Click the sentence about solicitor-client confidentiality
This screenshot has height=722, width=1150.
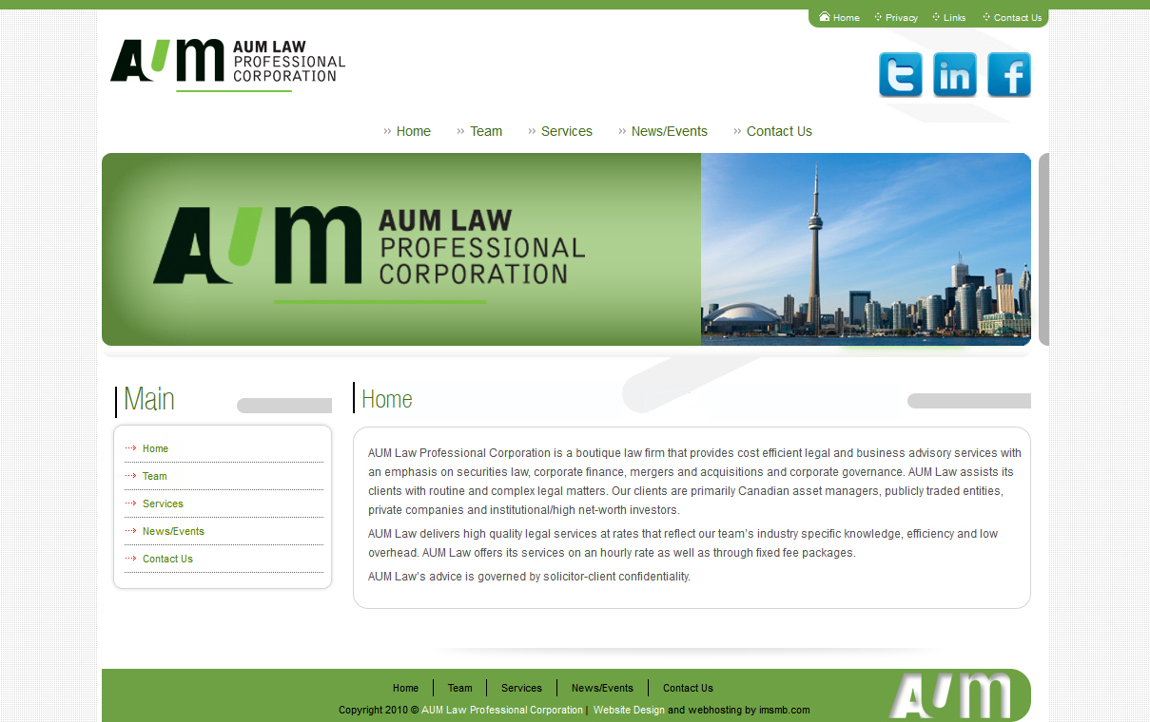coord(529,577)
